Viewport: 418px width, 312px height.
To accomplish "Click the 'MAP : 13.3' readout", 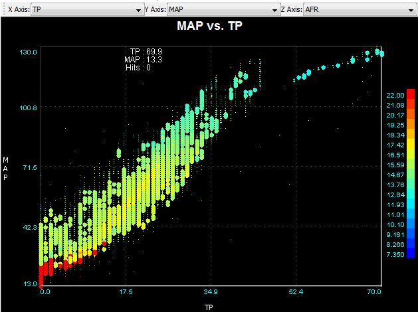I will 143,59.
